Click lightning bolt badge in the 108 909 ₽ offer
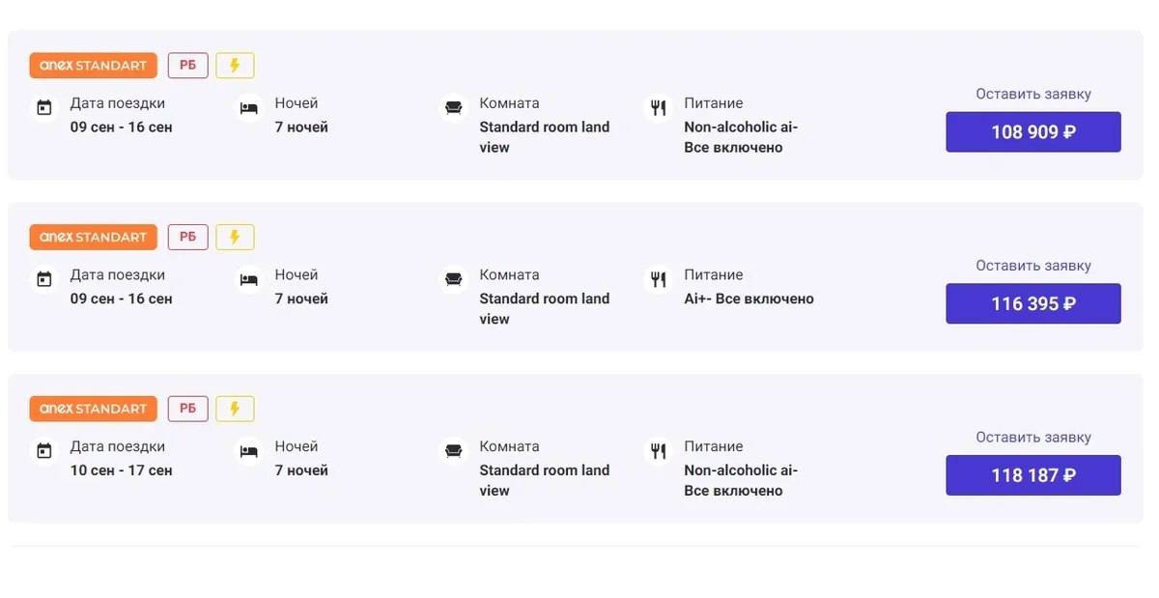The image size is (1159, 598). 235,66
